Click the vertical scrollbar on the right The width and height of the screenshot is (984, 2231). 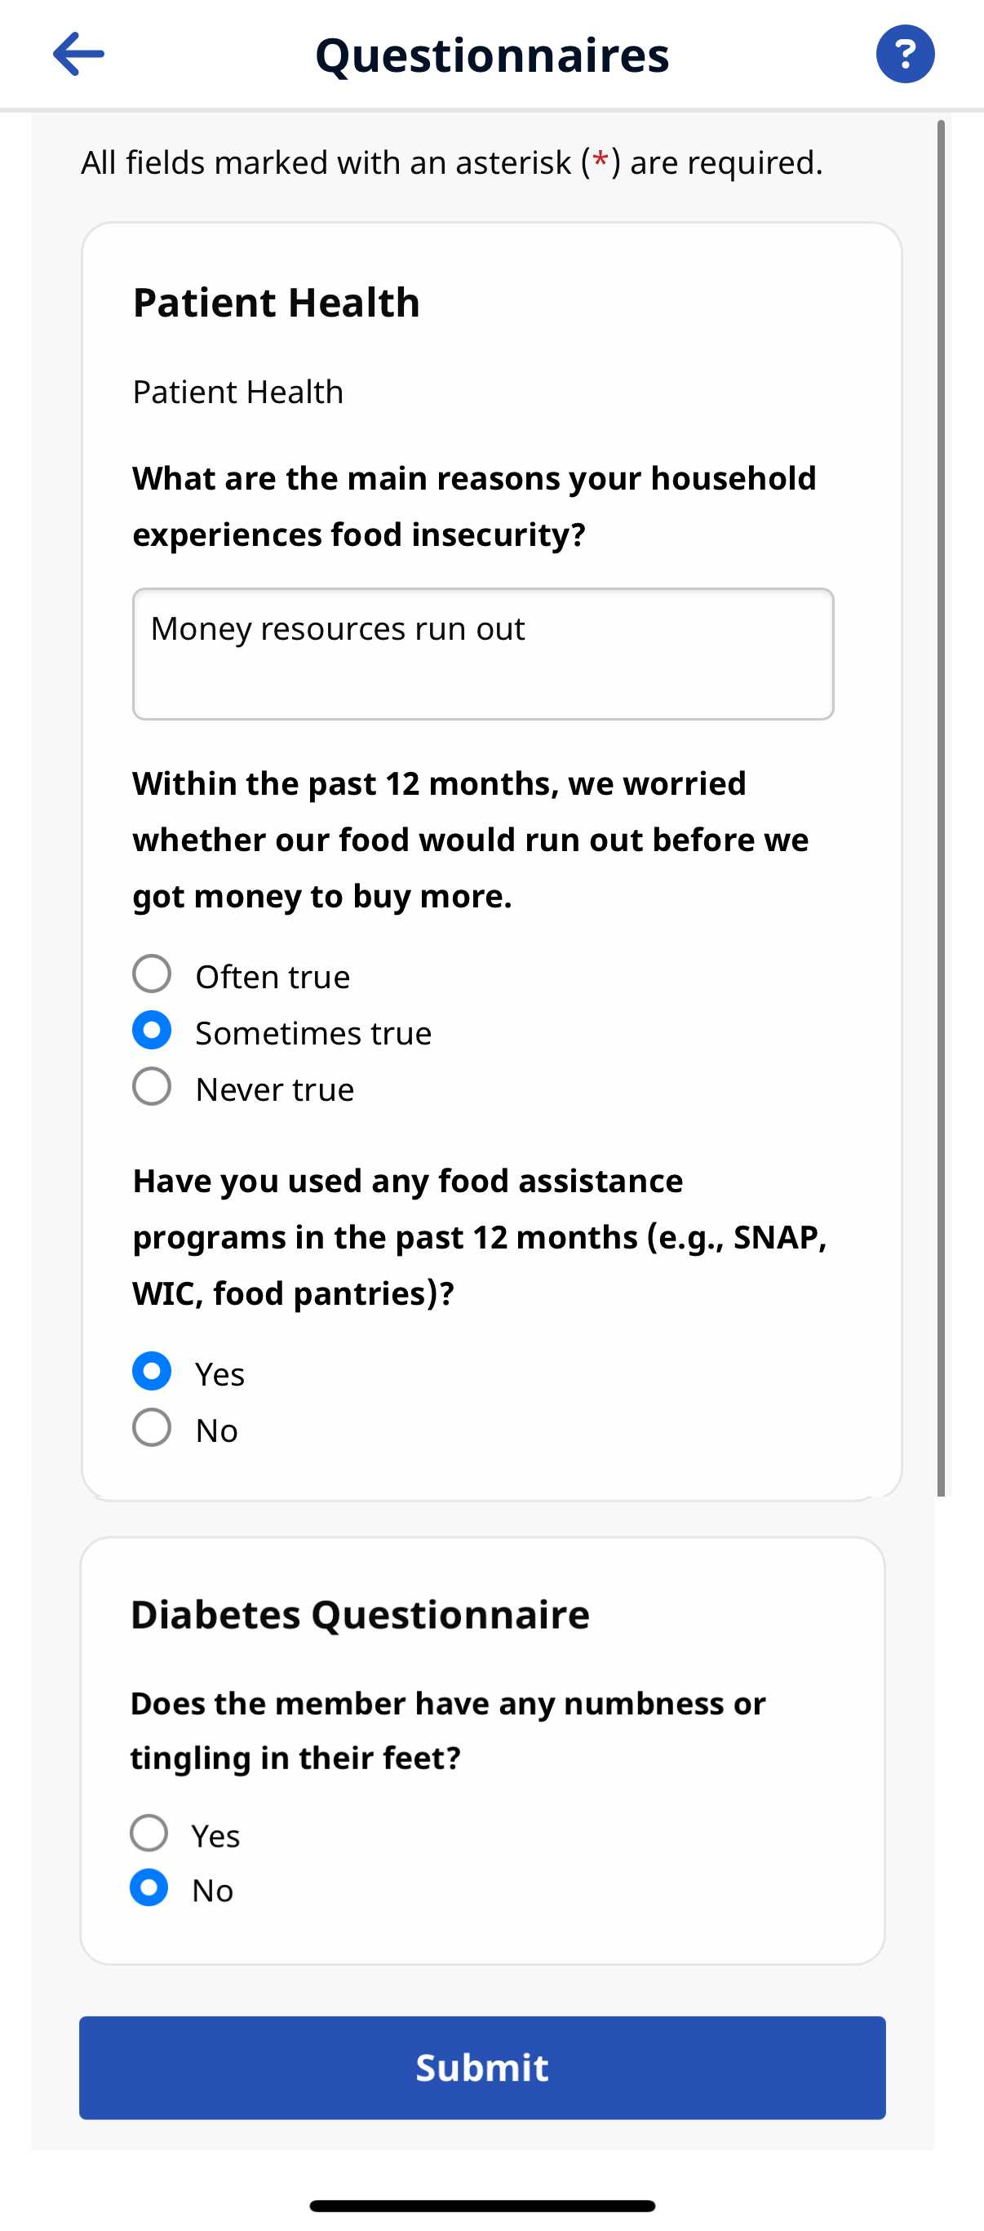coord(941,805)
